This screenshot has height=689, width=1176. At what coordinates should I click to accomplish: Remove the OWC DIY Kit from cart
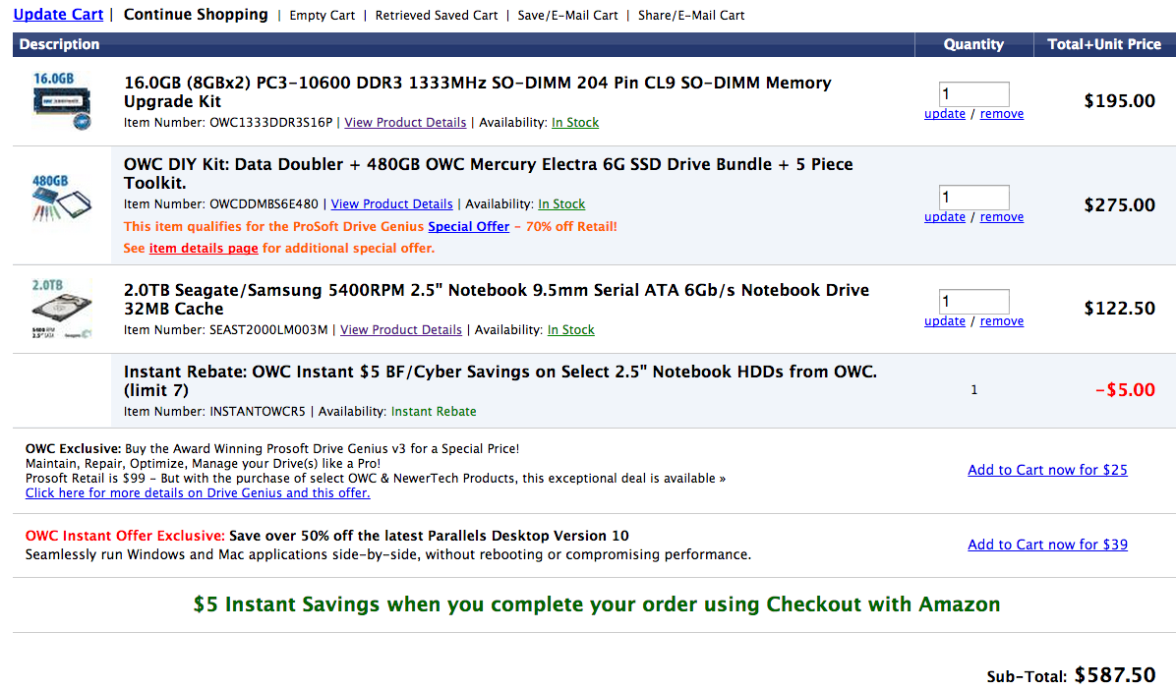tap(1001, 217)
